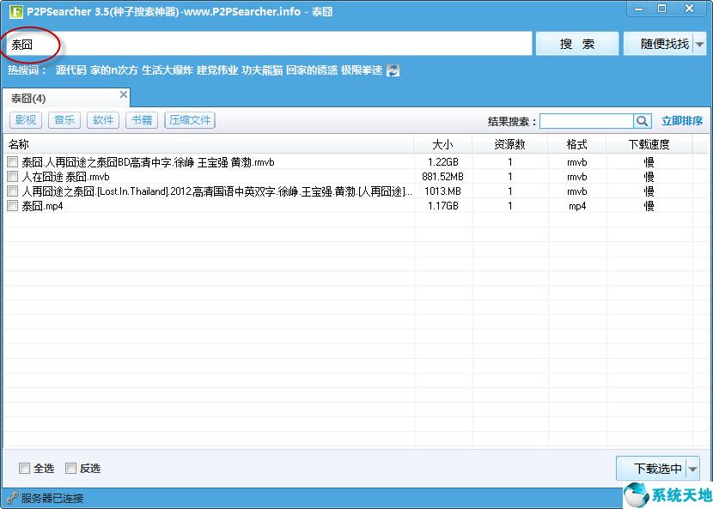Open the 下载选中 dropdown arrow
The height and width of the screenshot is (509, 713).
[692, 469]
